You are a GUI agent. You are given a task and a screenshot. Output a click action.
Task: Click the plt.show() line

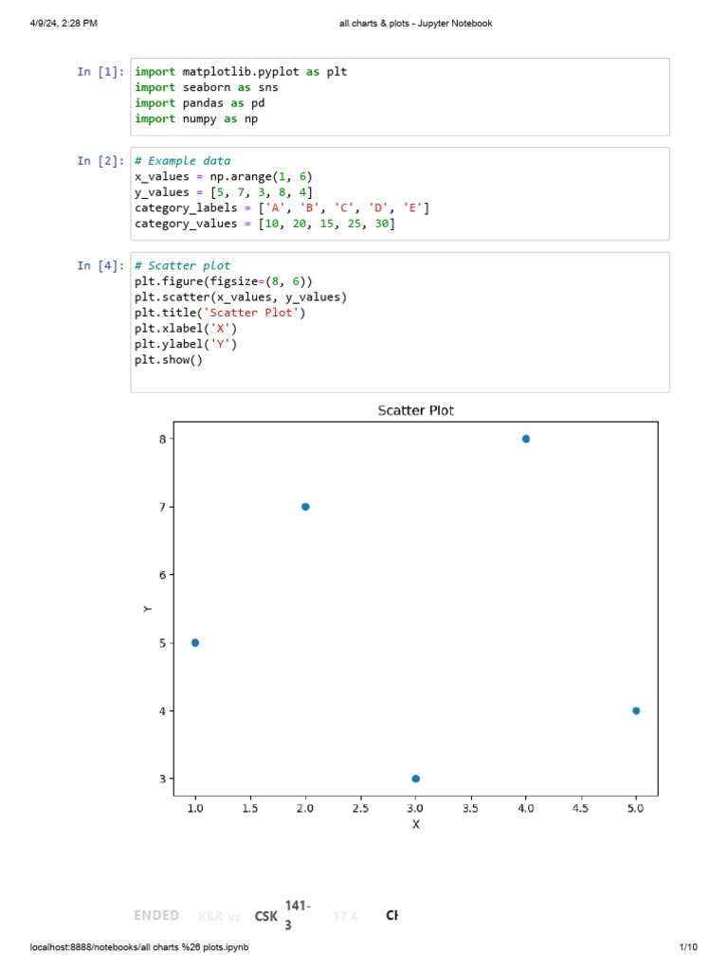pos(169,359)
